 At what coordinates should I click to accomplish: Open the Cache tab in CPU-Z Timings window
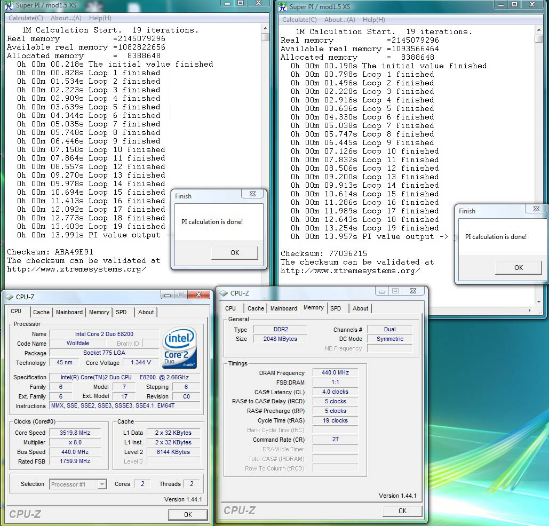(256, 308)
